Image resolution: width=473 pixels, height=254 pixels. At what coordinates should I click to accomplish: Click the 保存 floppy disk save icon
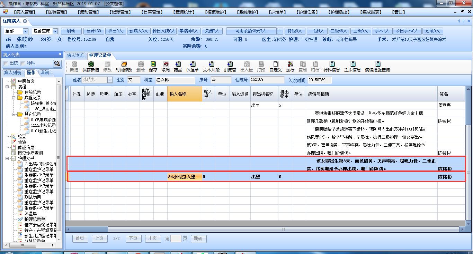(x=153, y=64)
